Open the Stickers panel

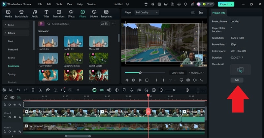[94, 14]
